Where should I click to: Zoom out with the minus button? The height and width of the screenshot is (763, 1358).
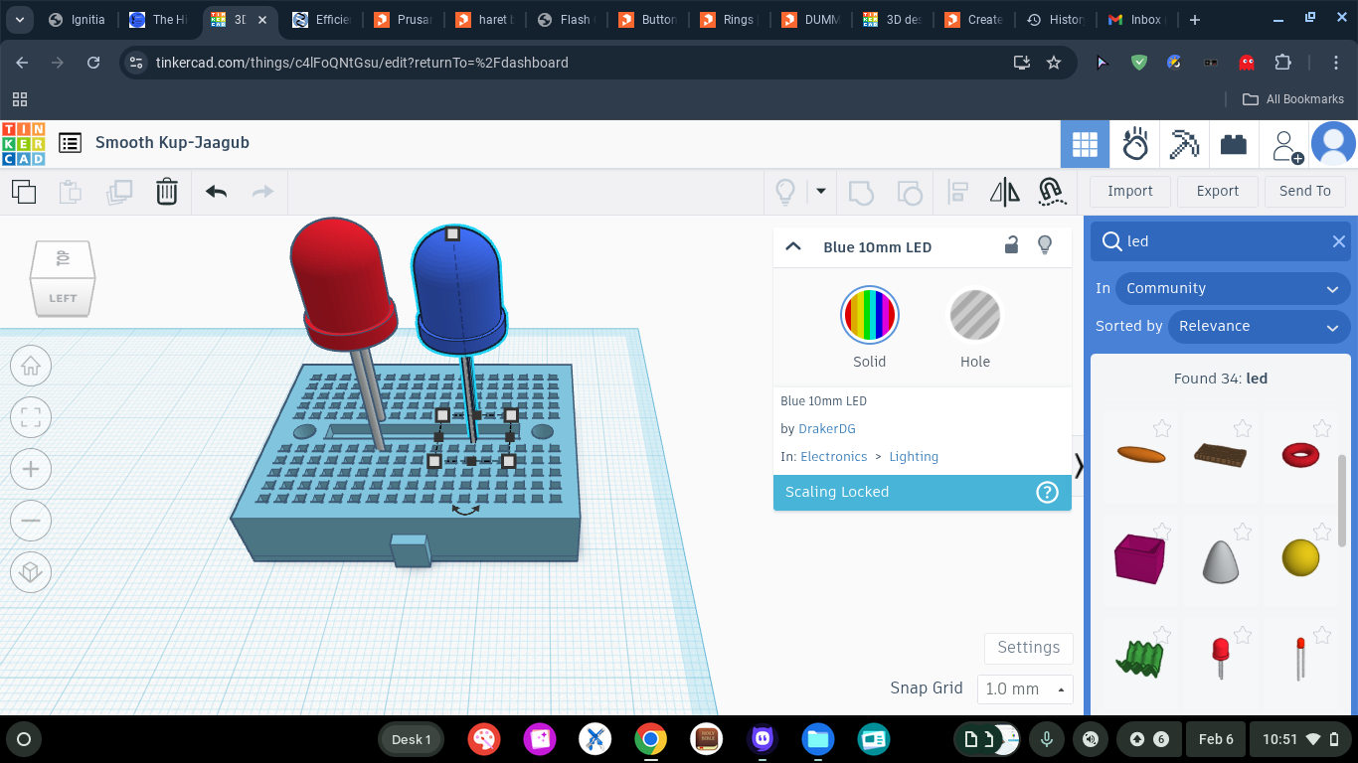(31, 520)
